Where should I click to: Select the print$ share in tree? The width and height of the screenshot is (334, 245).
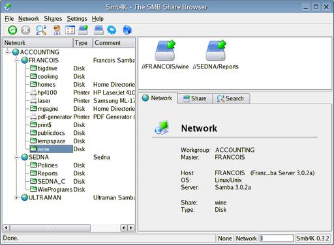coord(44,125)
